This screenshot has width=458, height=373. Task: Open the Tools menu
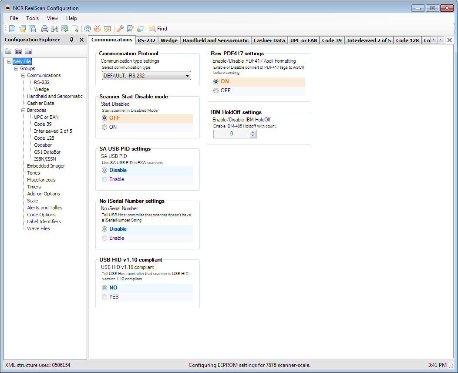[32, 18]
